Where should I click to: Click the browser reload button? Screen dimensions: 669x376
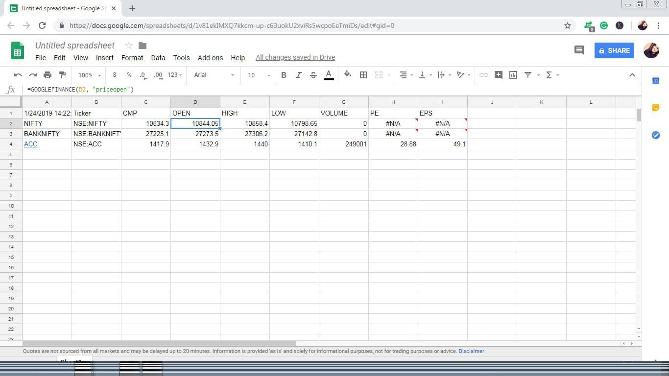pos(42,25)
